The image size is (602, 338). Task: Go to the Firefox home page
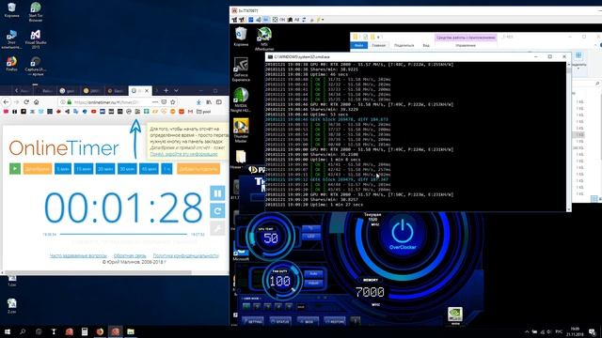coord(36,102)
